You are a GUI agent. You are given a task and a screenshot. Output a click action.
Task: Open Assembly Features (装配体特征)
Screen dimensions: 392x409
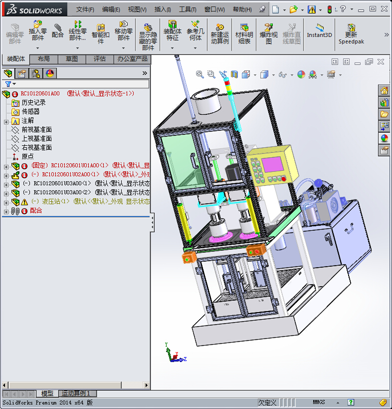click(x=172, y=30)
